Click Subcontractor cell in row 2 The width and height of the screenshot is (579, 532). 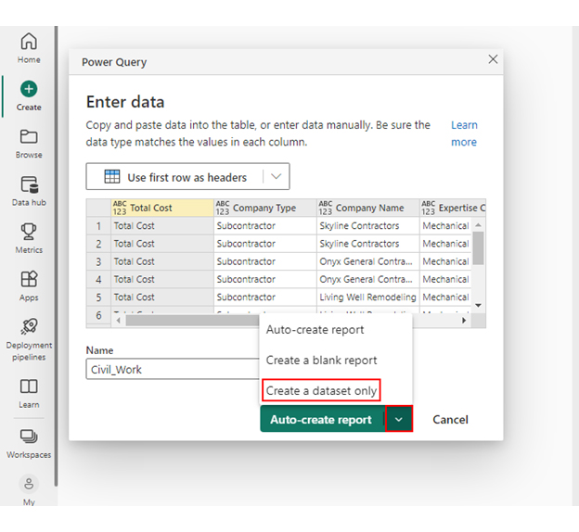coord(265,244)
